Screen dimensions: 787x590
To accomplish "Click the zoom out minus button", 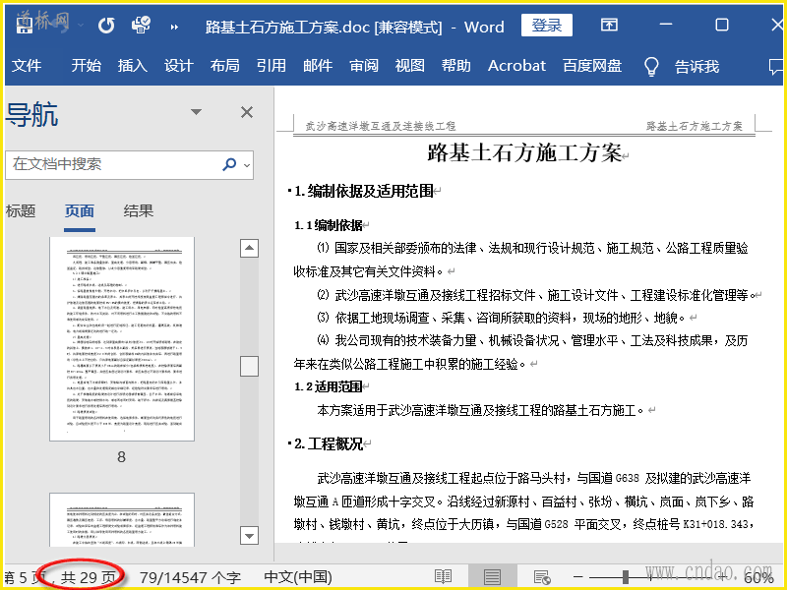I will (x=579, y=577).
